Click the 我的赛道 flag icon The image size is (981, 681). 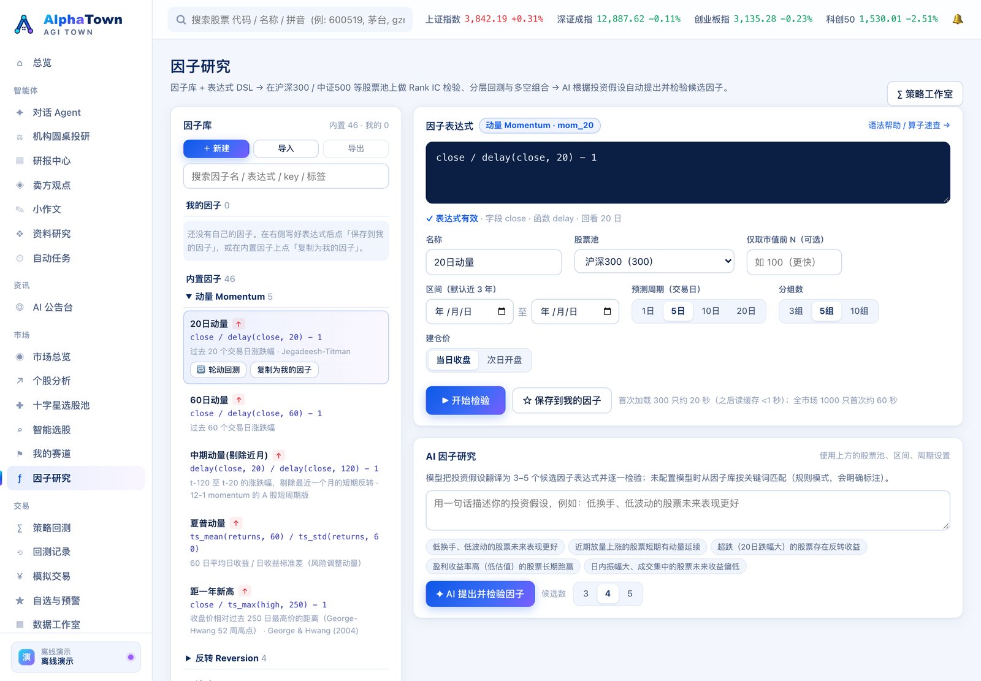(20, 454)
